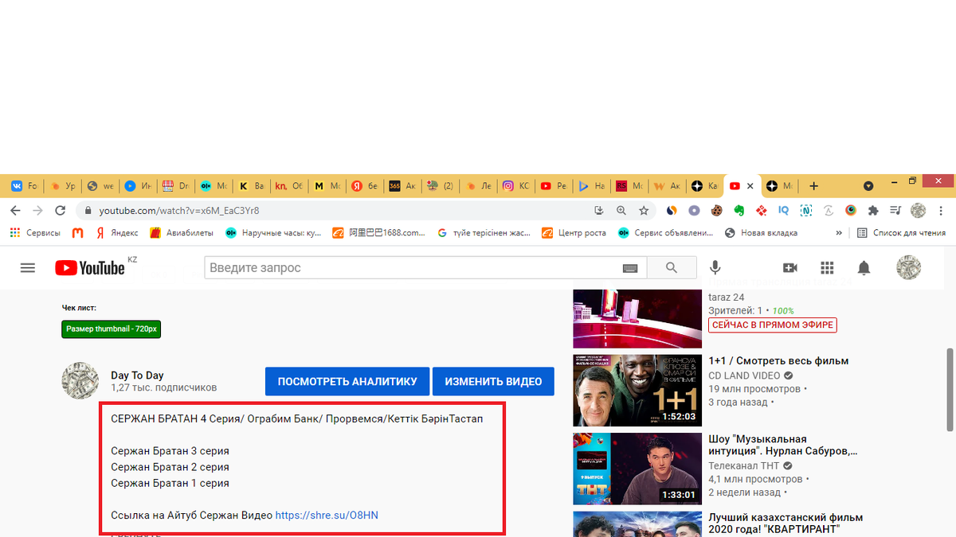The height and width of the screenshot is (537, 956).
Task: Open the zoom level magnifier in address bar
Action: click(x=621, y=211)
